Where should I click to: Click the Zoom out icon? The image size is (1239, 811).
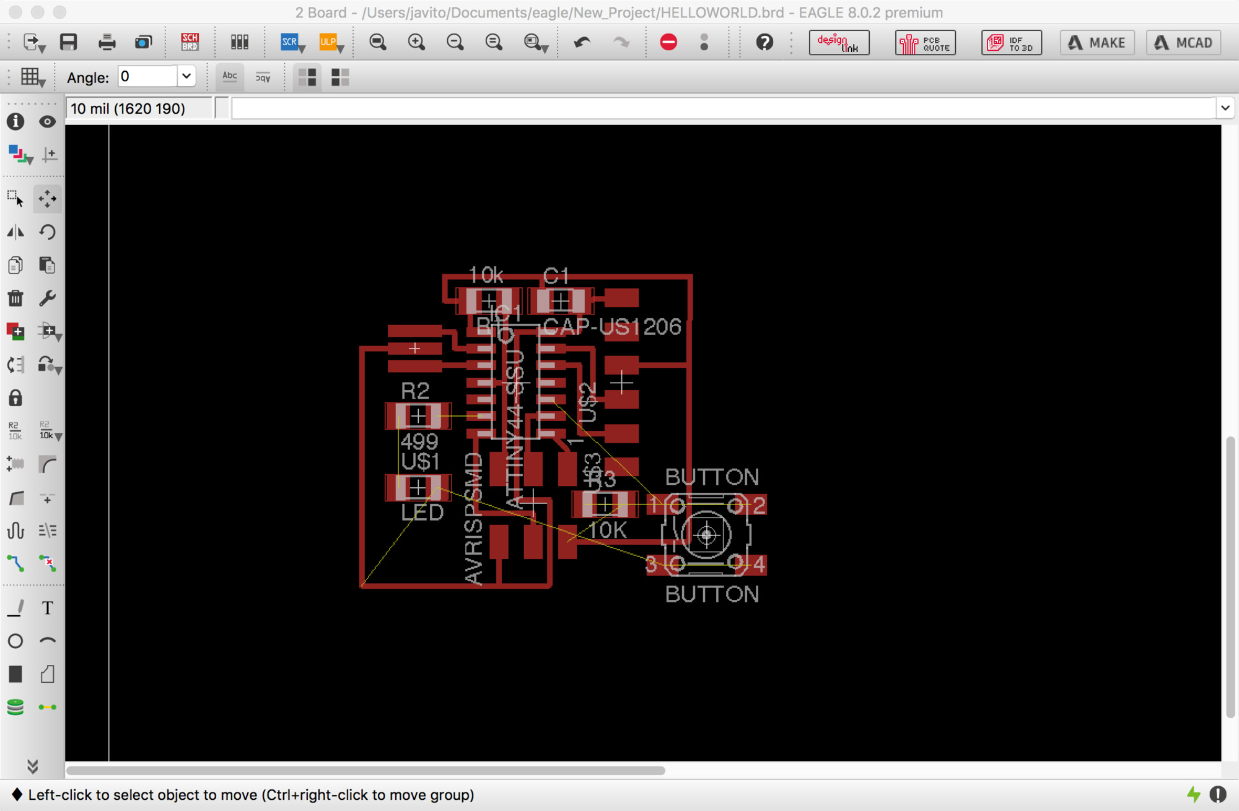(455, 42)
